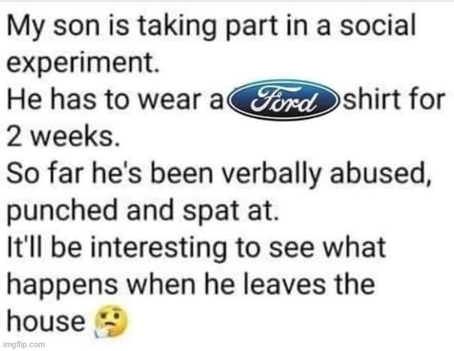Click the blue Ford oval logo
The width and height of the screenshot is (454, 351).
point(283,100)
